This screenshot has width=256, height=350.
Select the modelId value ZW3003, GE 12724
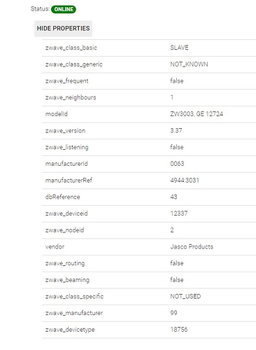197,114
